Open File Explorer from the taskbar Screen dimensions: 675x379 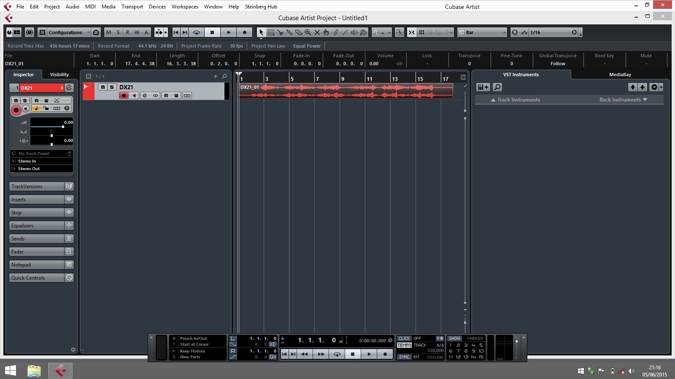pyautogui.click(x=34, y=371)
